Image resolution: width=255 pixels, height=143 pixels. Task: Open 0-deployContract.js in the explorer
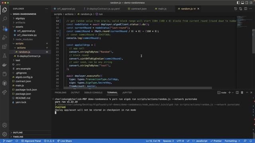29,56
